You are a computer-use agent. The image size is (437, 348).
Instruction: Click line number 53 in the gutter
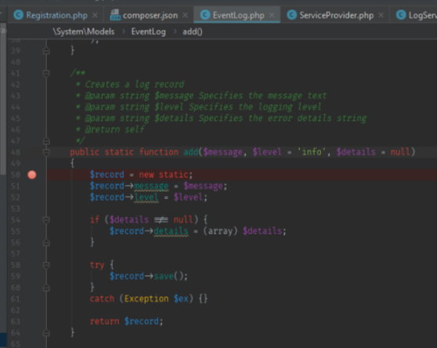tap(16, 208)
